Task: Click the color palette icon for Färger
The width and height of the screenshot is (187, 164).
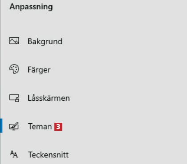Action: click(x=14, y=69)
